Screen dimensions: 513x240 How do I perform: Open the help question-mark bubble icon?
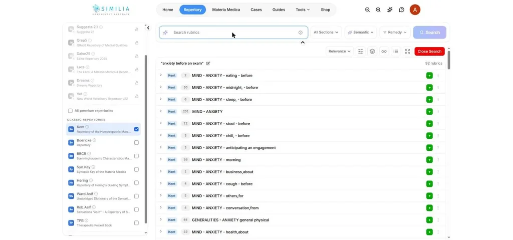(401, 10)
